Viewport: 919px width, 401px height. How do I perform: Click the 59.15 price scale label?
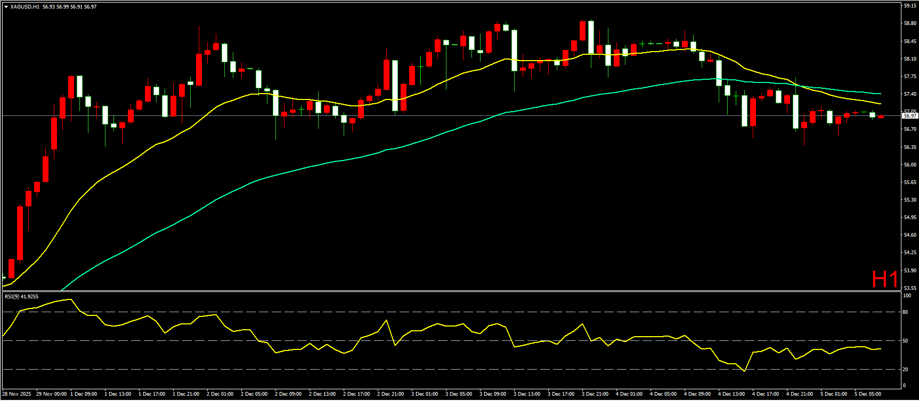click(910, 6)
